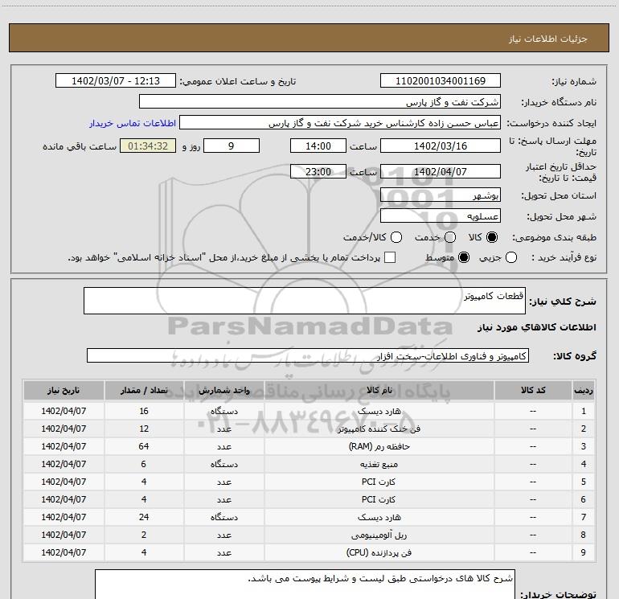Screen dimensions: 619x599
Task: Click the general description box قطعات کامپیوتر
Action: click(305, 301)
